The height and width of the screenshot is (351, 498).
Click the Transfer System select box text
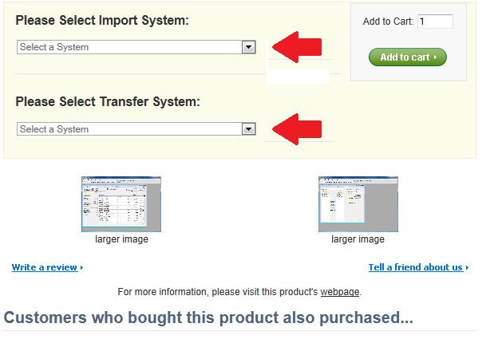coord(54,129)
